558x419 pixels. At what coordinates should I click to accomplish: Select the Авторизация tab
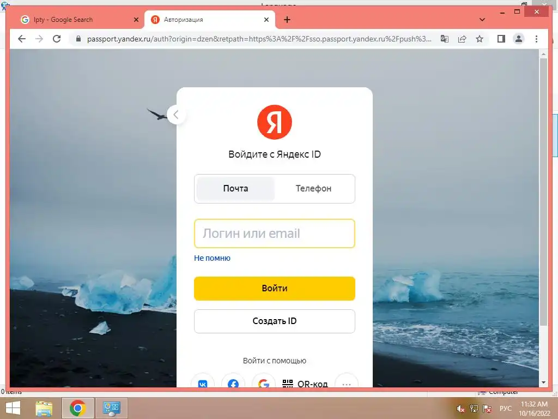[x=210, y=20]
